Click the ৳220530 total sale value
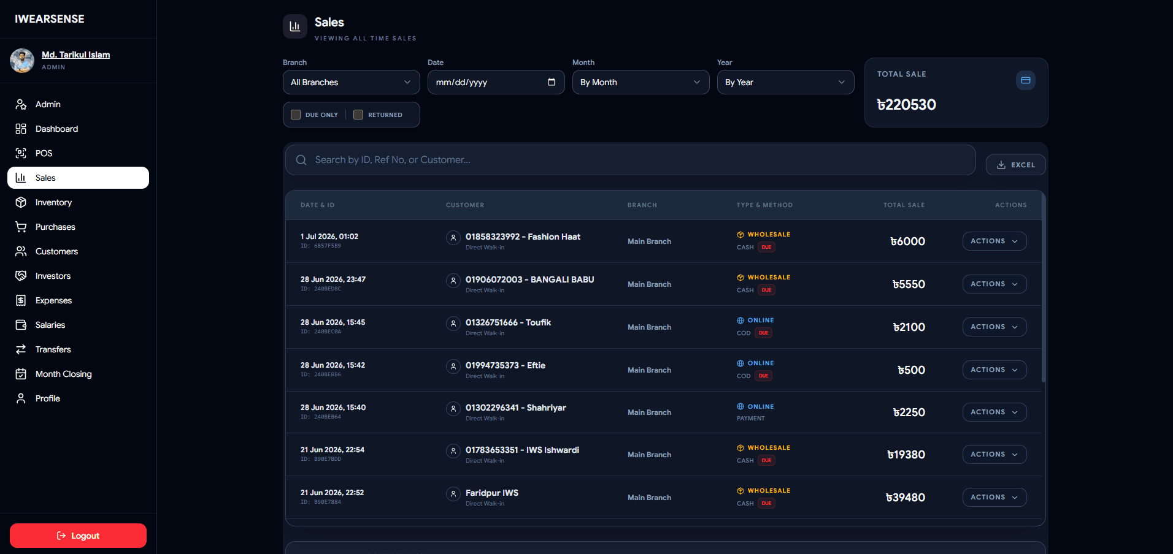 [907, 105]
